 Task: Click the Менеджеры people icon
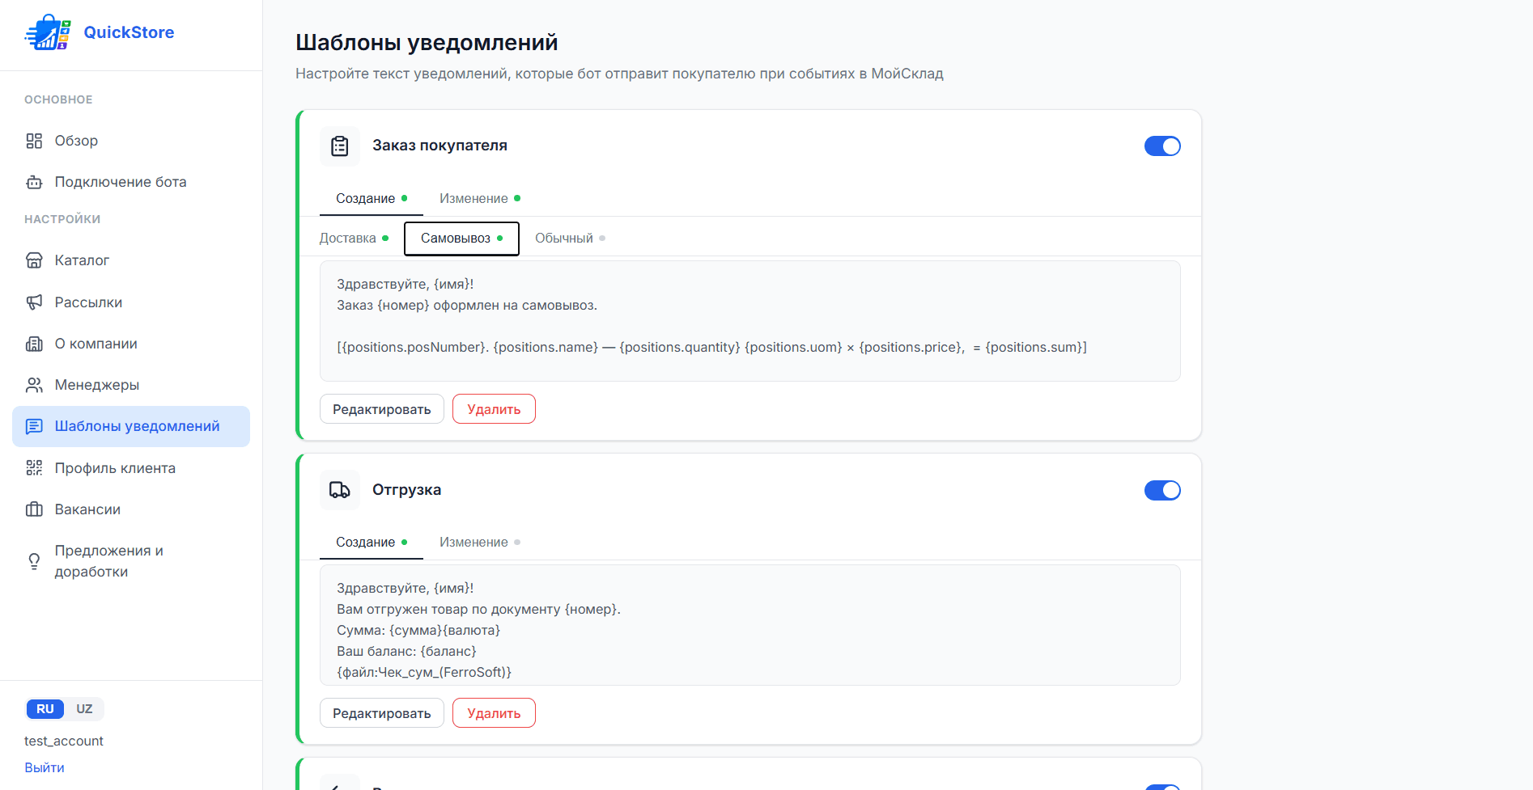pos(34,385)
